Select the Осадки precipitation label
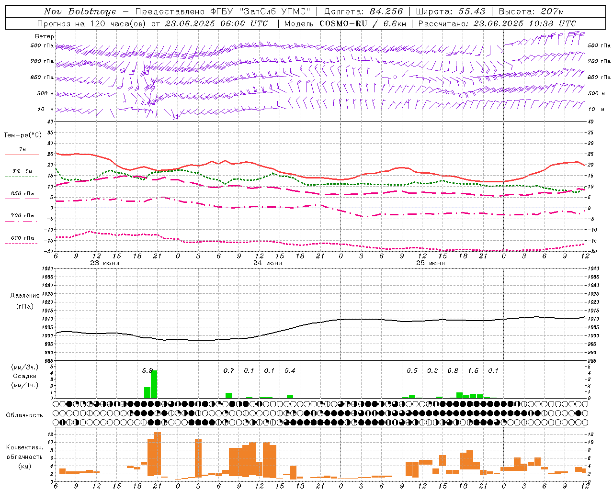Viewport: 613px width, 490px height. point(25,376)
